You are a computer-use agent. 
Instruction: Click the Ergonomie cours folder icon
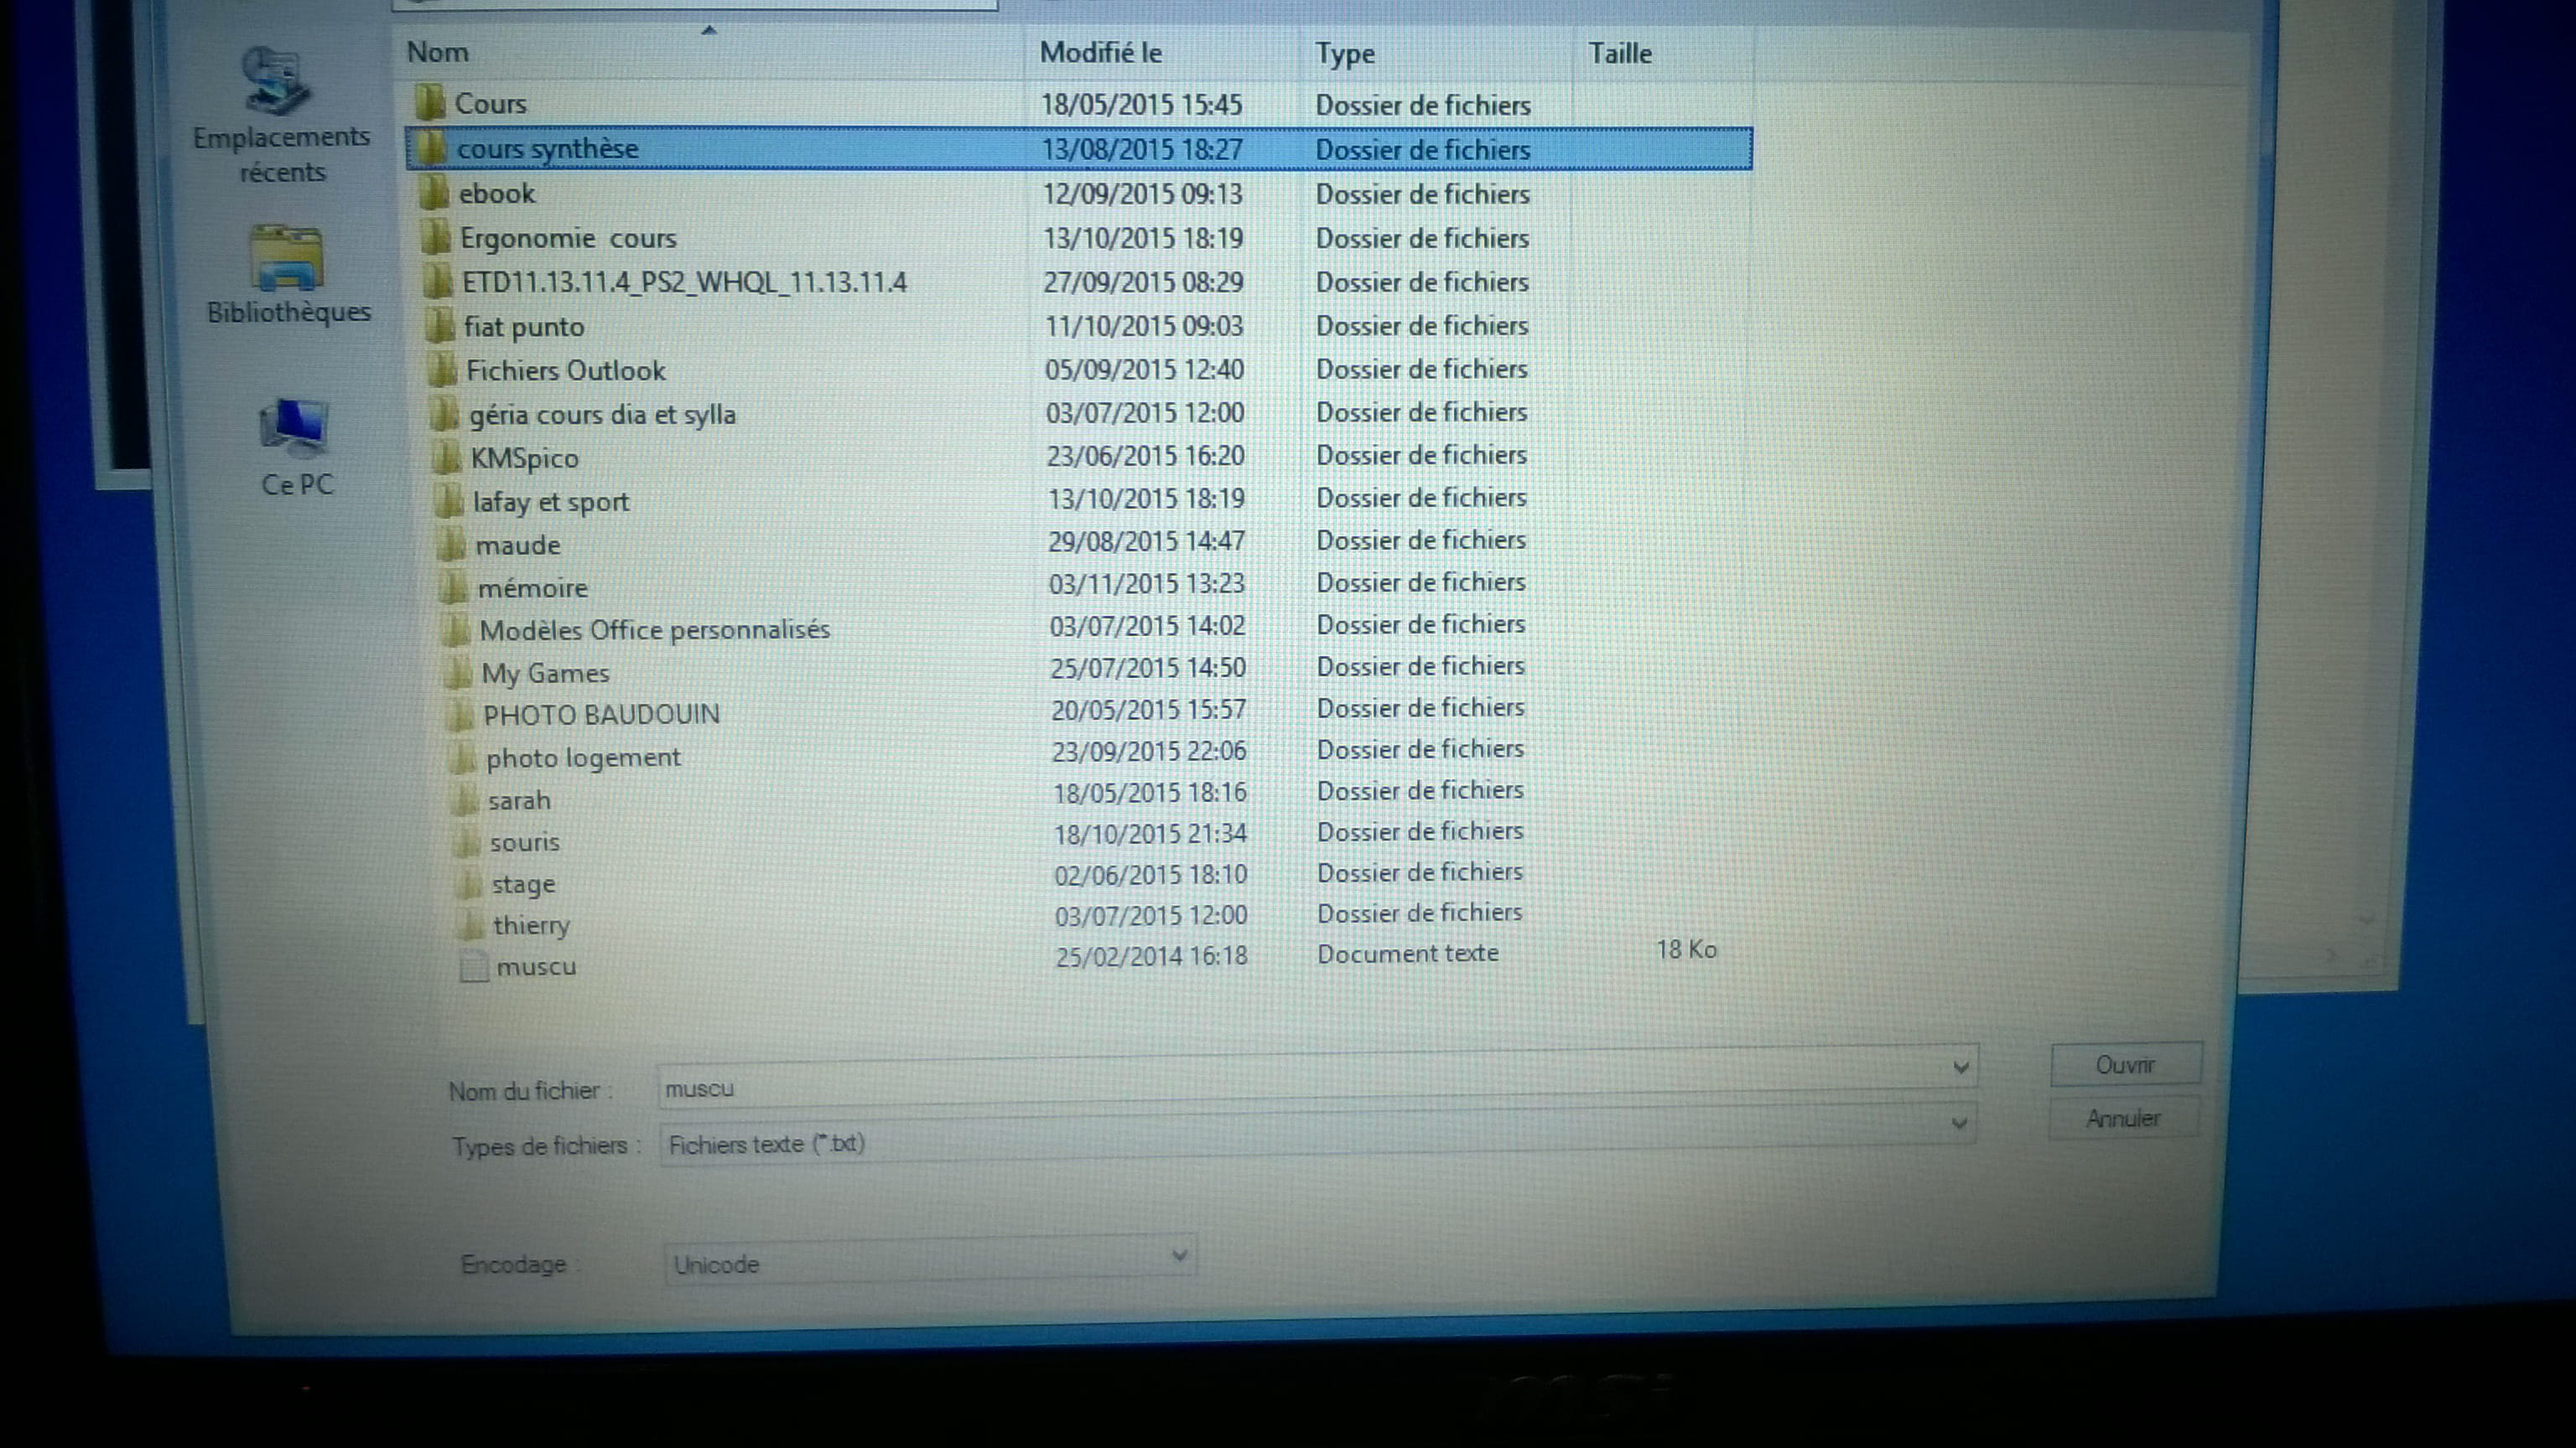click(436, 238)
